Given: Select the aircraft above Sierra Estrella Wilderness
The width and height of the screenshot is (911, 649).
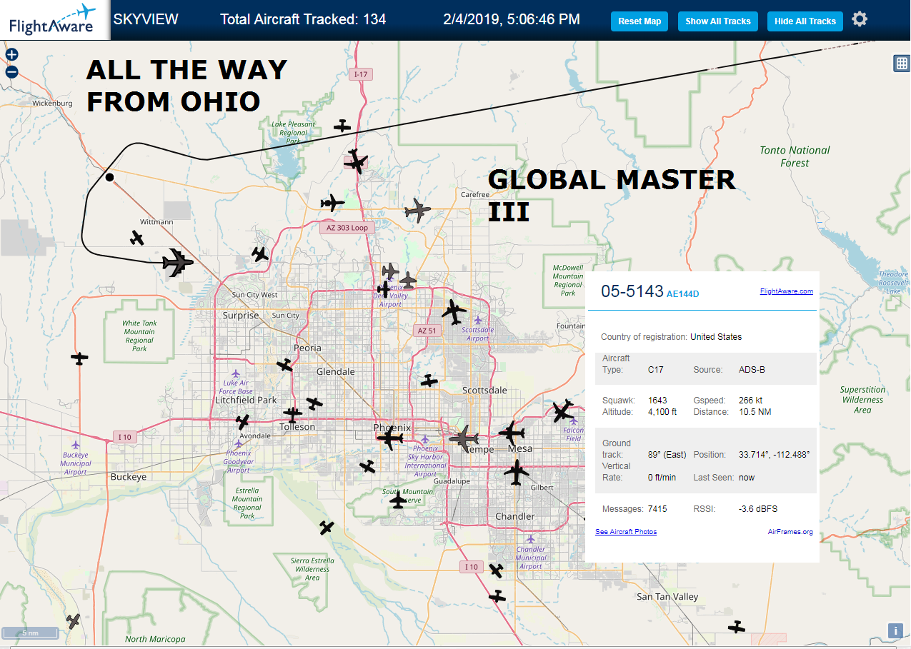Looking at the screenshot, I should click(327, 528).
